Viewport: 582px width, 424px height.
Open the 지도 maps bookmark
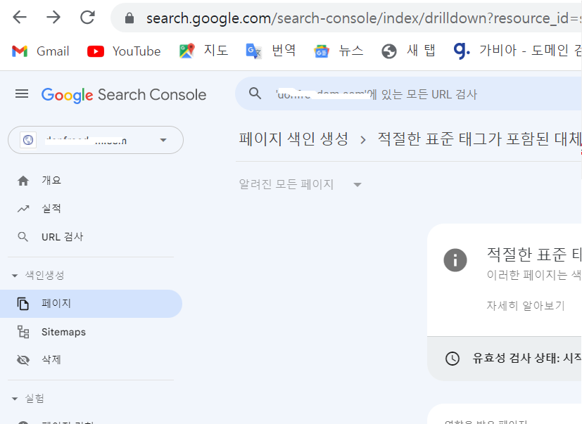pos(203,51)
